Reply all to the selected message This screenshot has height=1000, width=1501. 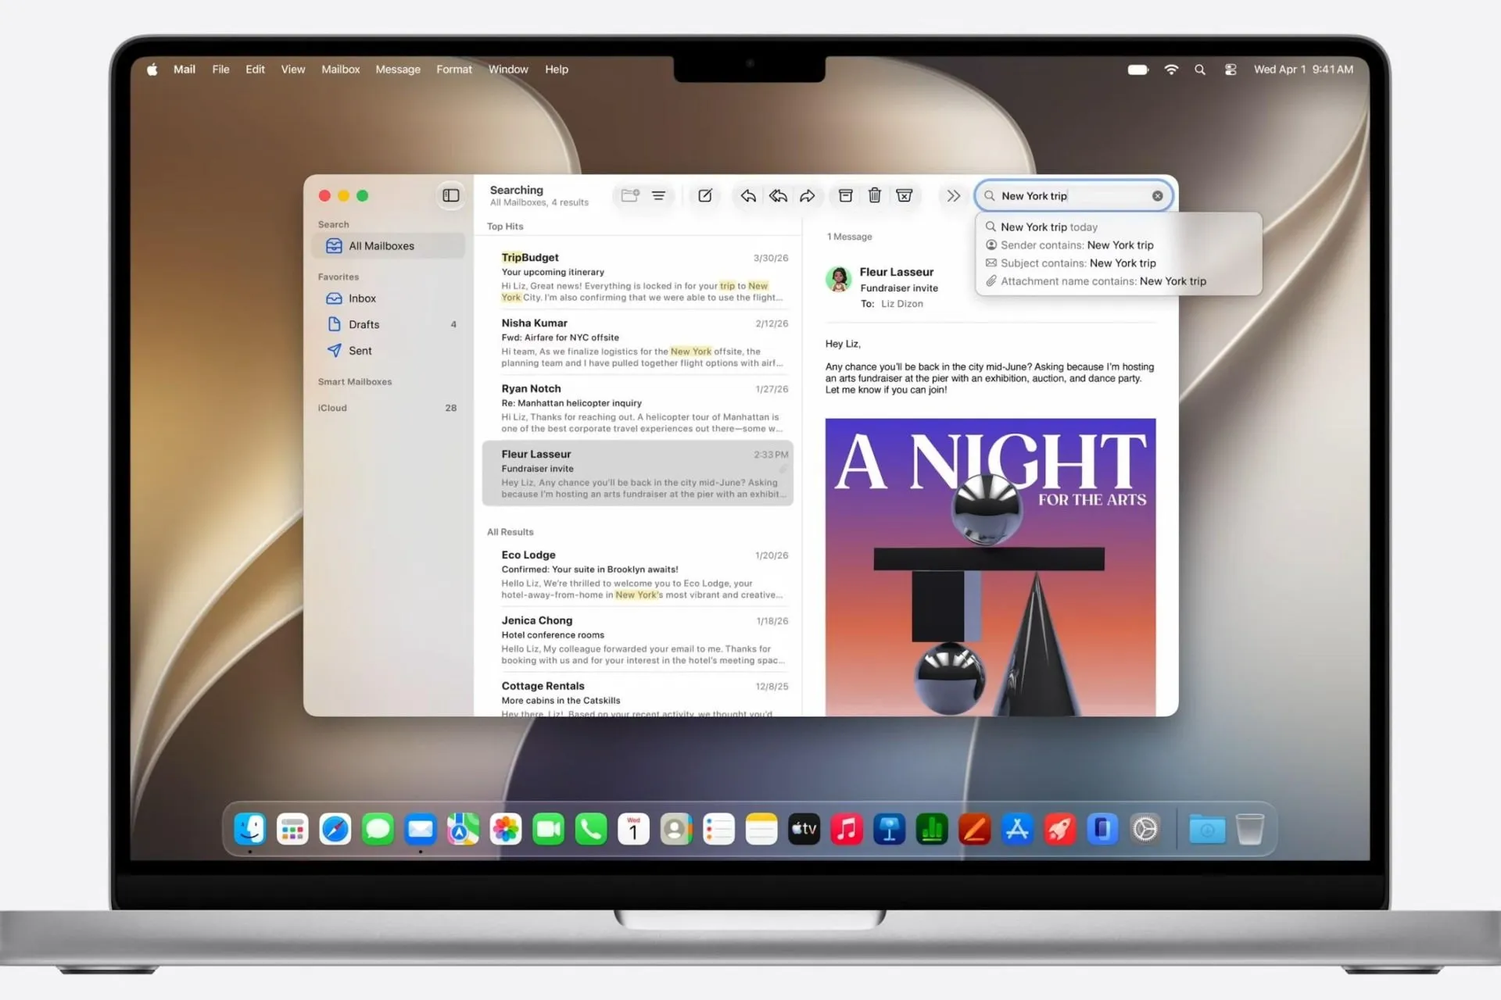(778, 195)
